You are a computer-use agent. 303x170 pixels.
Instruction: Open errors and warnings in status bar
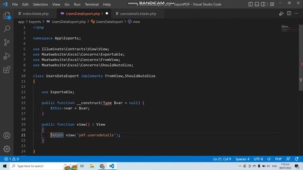(x=11, y=159)
